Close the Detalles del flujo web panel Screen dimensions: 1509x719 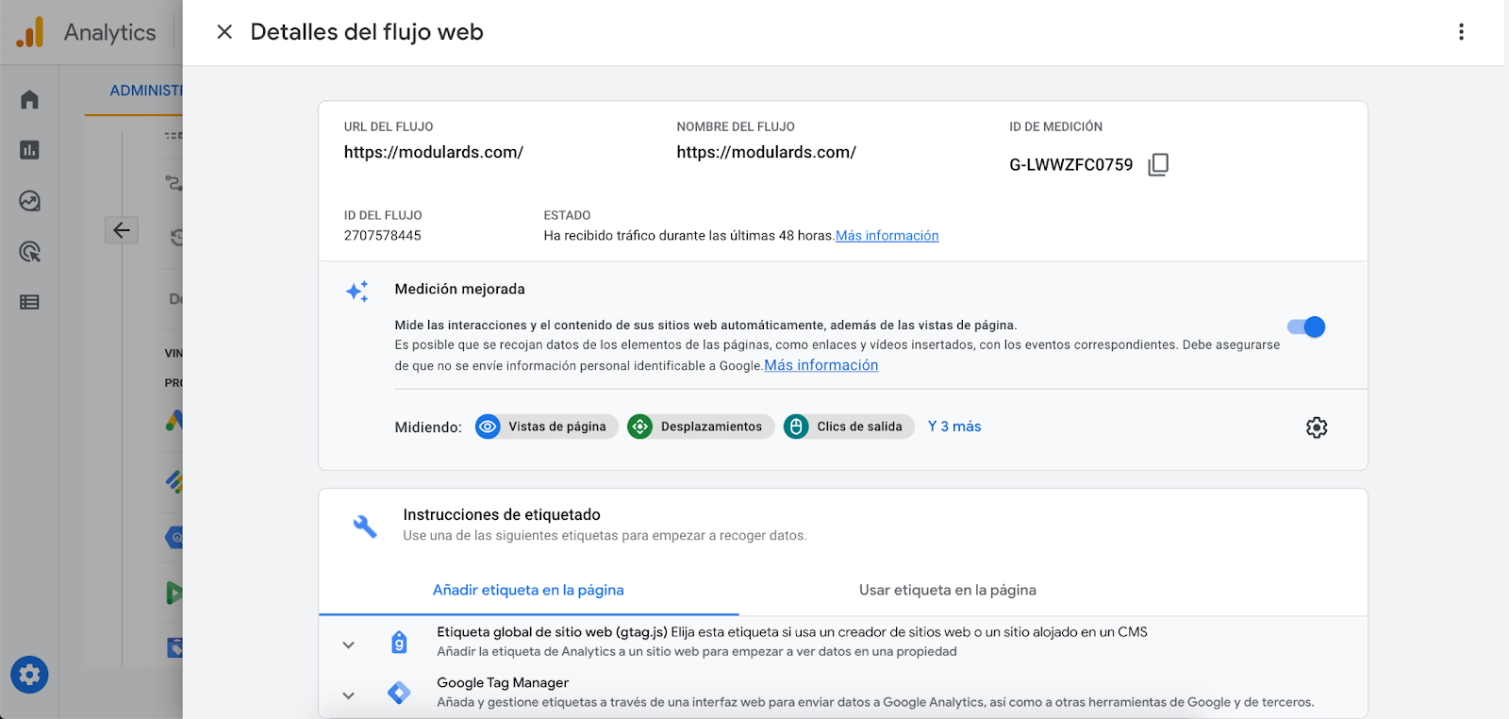click(224, 32)
